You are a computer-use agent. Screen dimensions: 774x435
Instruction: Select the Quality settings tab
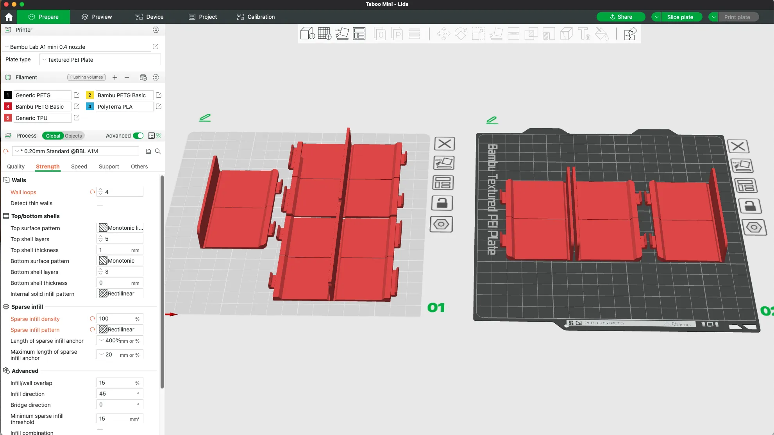16,166
